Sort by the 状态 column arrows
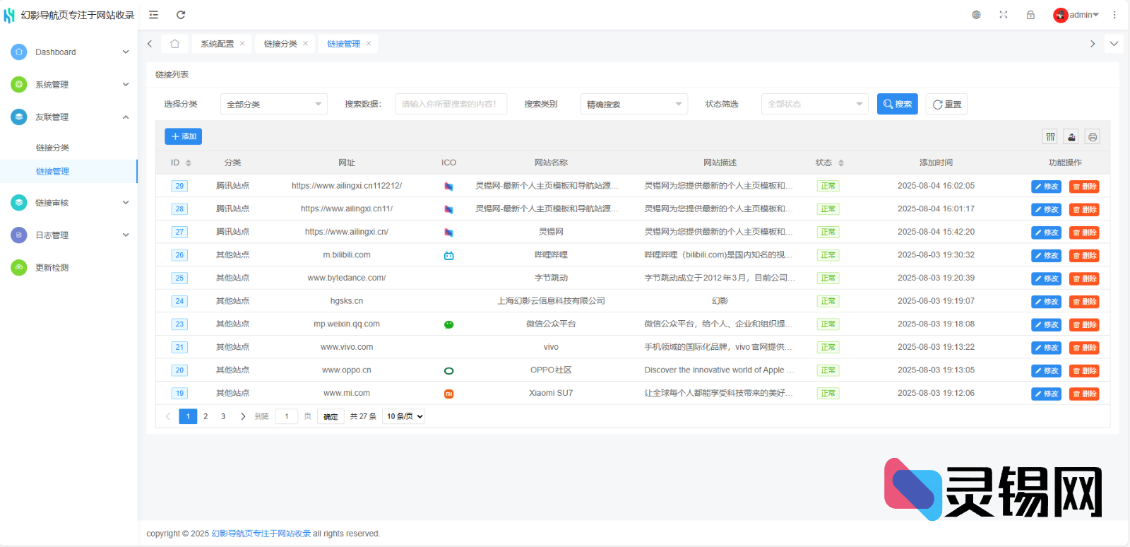Image resolution: width=1130 pixels, height=547 pixels. [x=841, y=163]
